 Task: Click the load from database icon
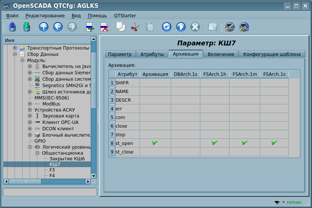[12, 27]
